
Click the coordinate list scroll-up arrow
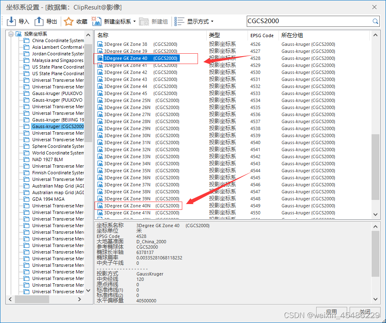coord(375,35)
